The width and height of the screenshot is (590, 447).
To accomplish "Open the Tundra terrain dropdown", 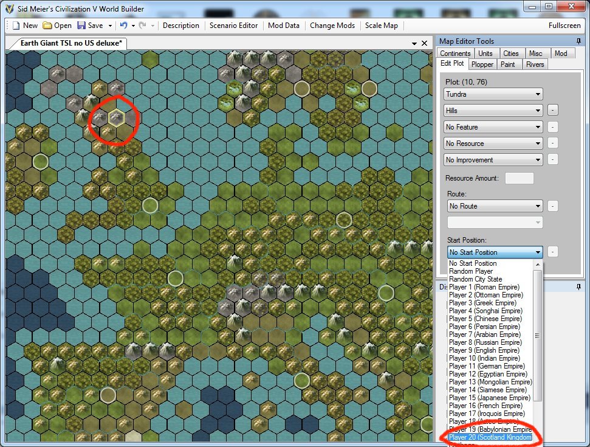I will click(x=493, y=94).
